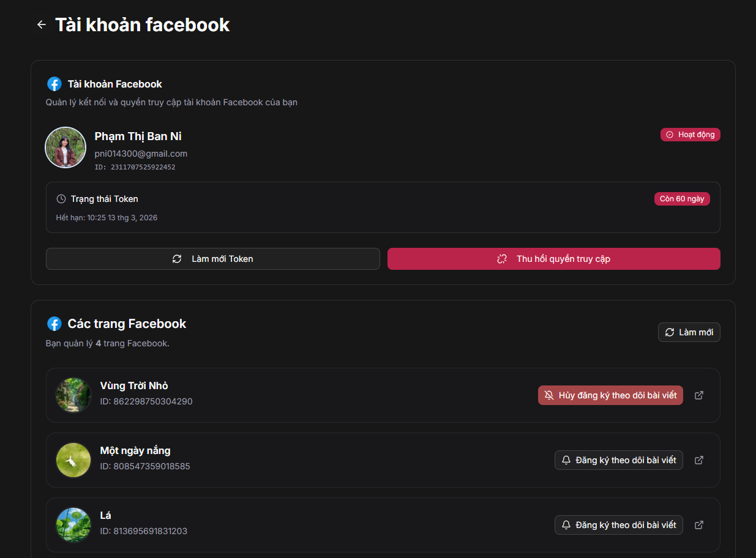The height and width of the screenshot is (558, 756).
Task: Subscribe to post tracking for Một ngày nắng
Action: point(618,460)
